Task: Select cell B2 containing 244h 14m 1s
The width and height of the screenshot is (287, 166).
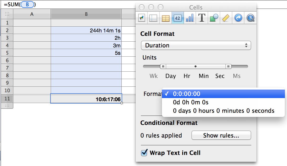Action: [86, 30]
